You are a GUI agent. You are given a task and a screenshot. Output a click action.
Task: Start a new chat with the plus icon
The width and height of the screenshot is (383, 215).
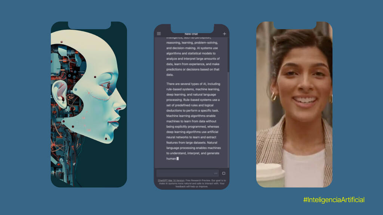pos(224,34)
